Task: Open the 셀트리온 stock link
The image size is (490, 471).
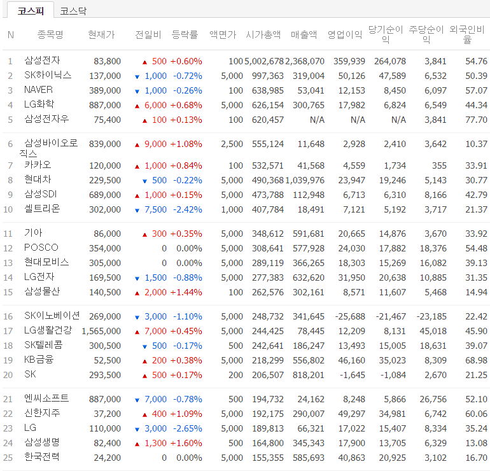Action: click(x=42, y=209)
